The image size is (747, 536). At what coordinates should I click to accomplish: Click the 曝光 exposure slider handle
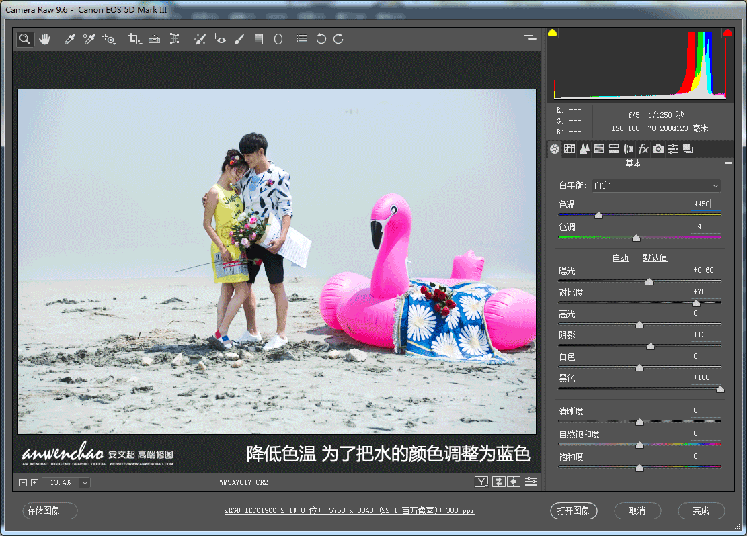[x=649, y=282]
